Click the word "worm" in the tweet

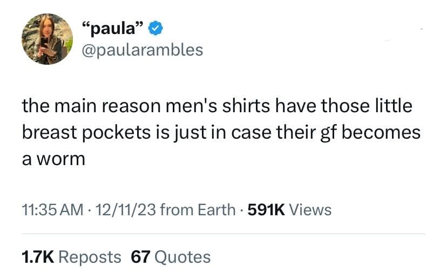pyautogui.click(x=61, y=159)
